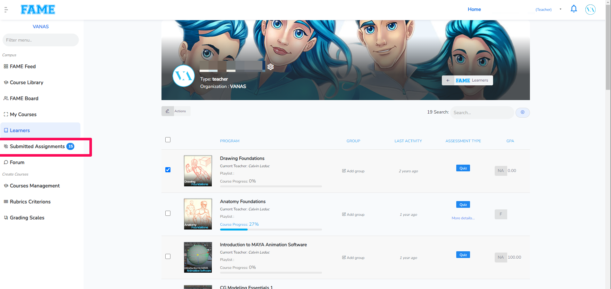Click the 100.00 GPA value

pos(514,257)
